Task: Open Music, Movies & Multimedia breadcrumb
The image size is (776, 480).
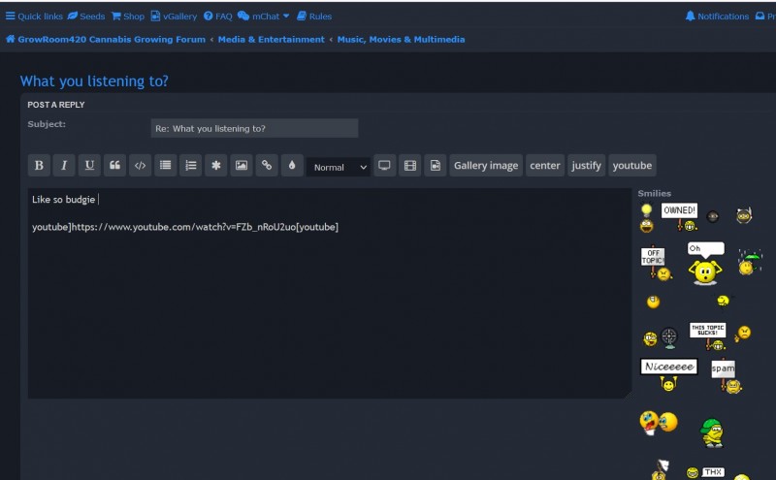Action: click(401, 40)
